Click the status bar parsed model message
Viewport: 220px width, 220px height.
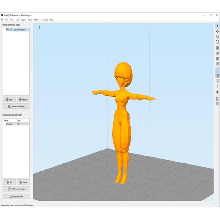pyautogui.click(x=17, y=205)
